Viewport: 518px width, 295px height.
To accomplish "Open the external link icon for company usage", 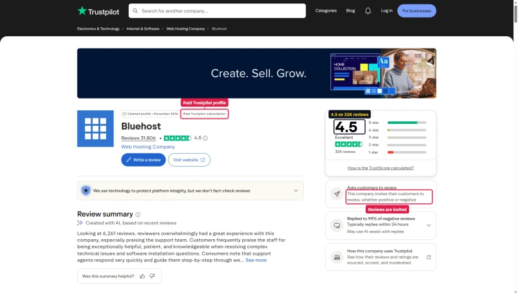I will pyautogui.click(x=429, y=257).
